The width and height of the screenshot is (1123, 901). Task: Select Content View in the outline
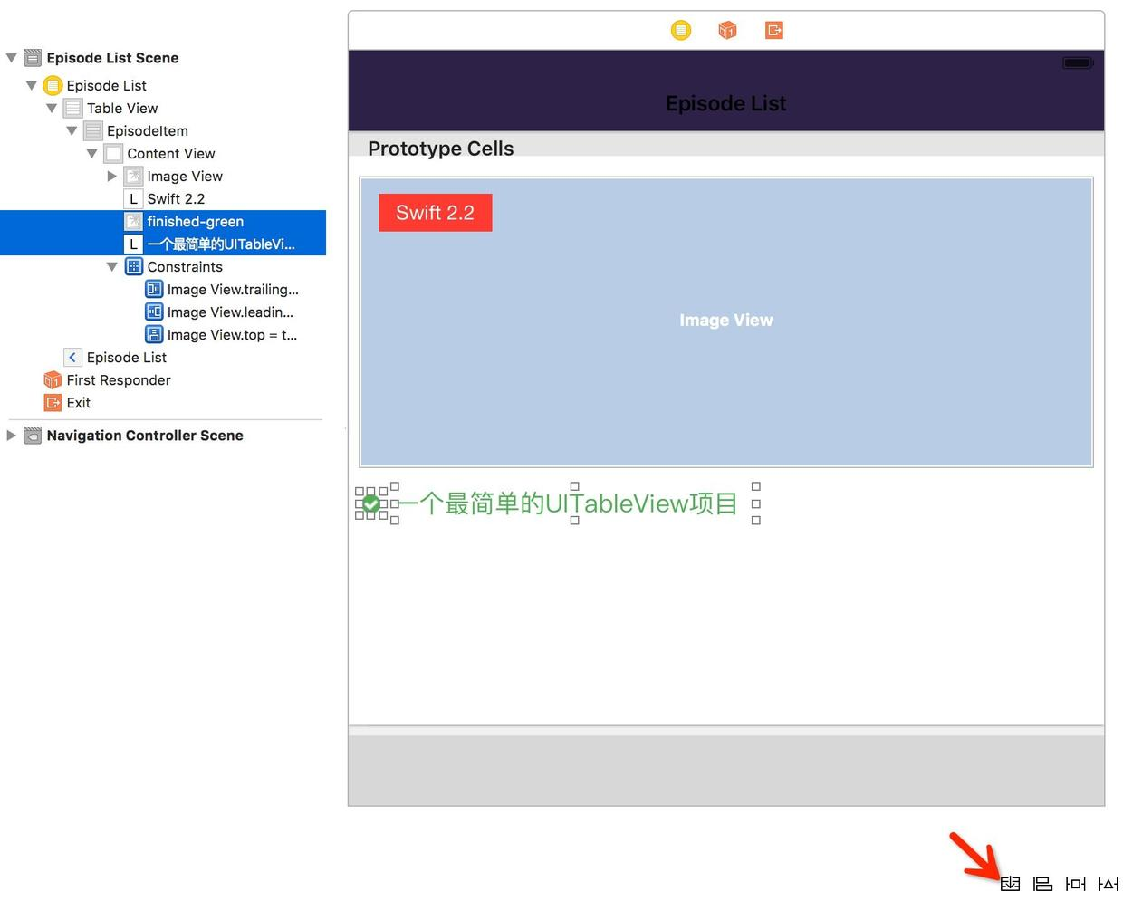point(171,153)
